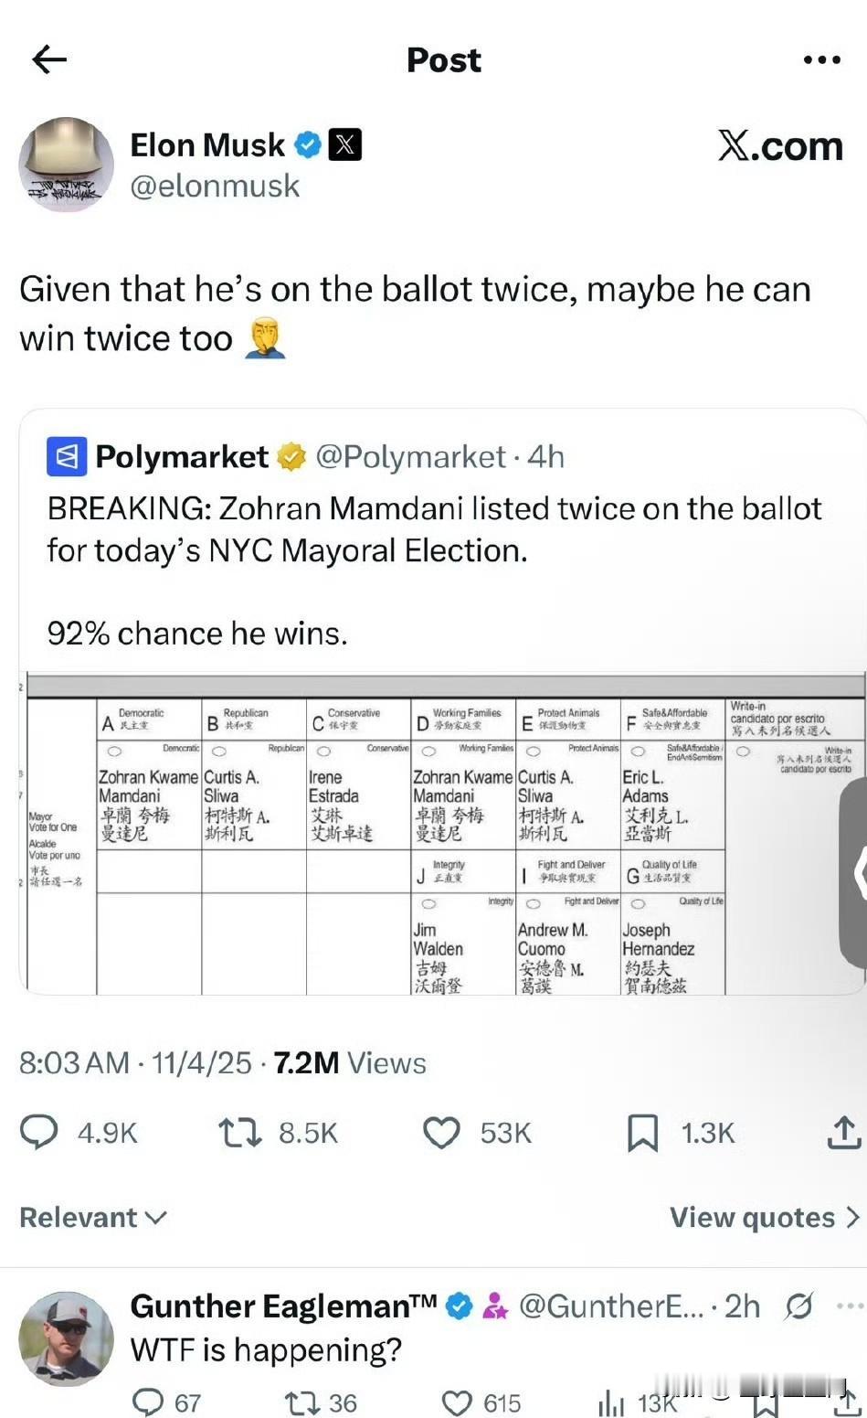Viewport: 867px width, 1418px height.
Task: Like the Elon Musk post
Action: 441,1133
